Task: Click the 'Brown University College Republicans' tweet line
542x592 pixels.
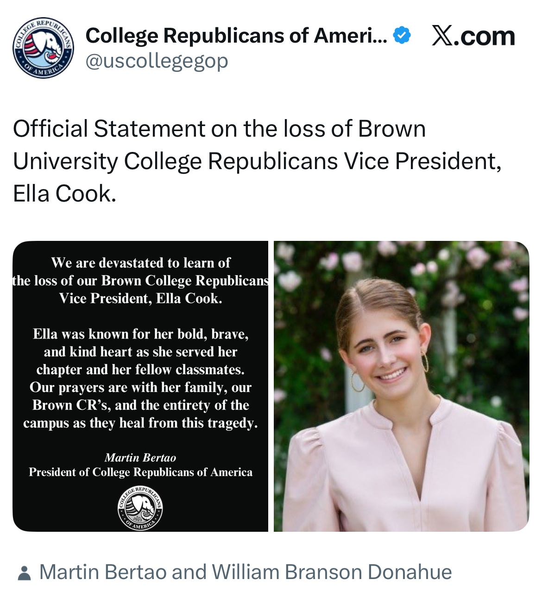Action: (257, 161)
